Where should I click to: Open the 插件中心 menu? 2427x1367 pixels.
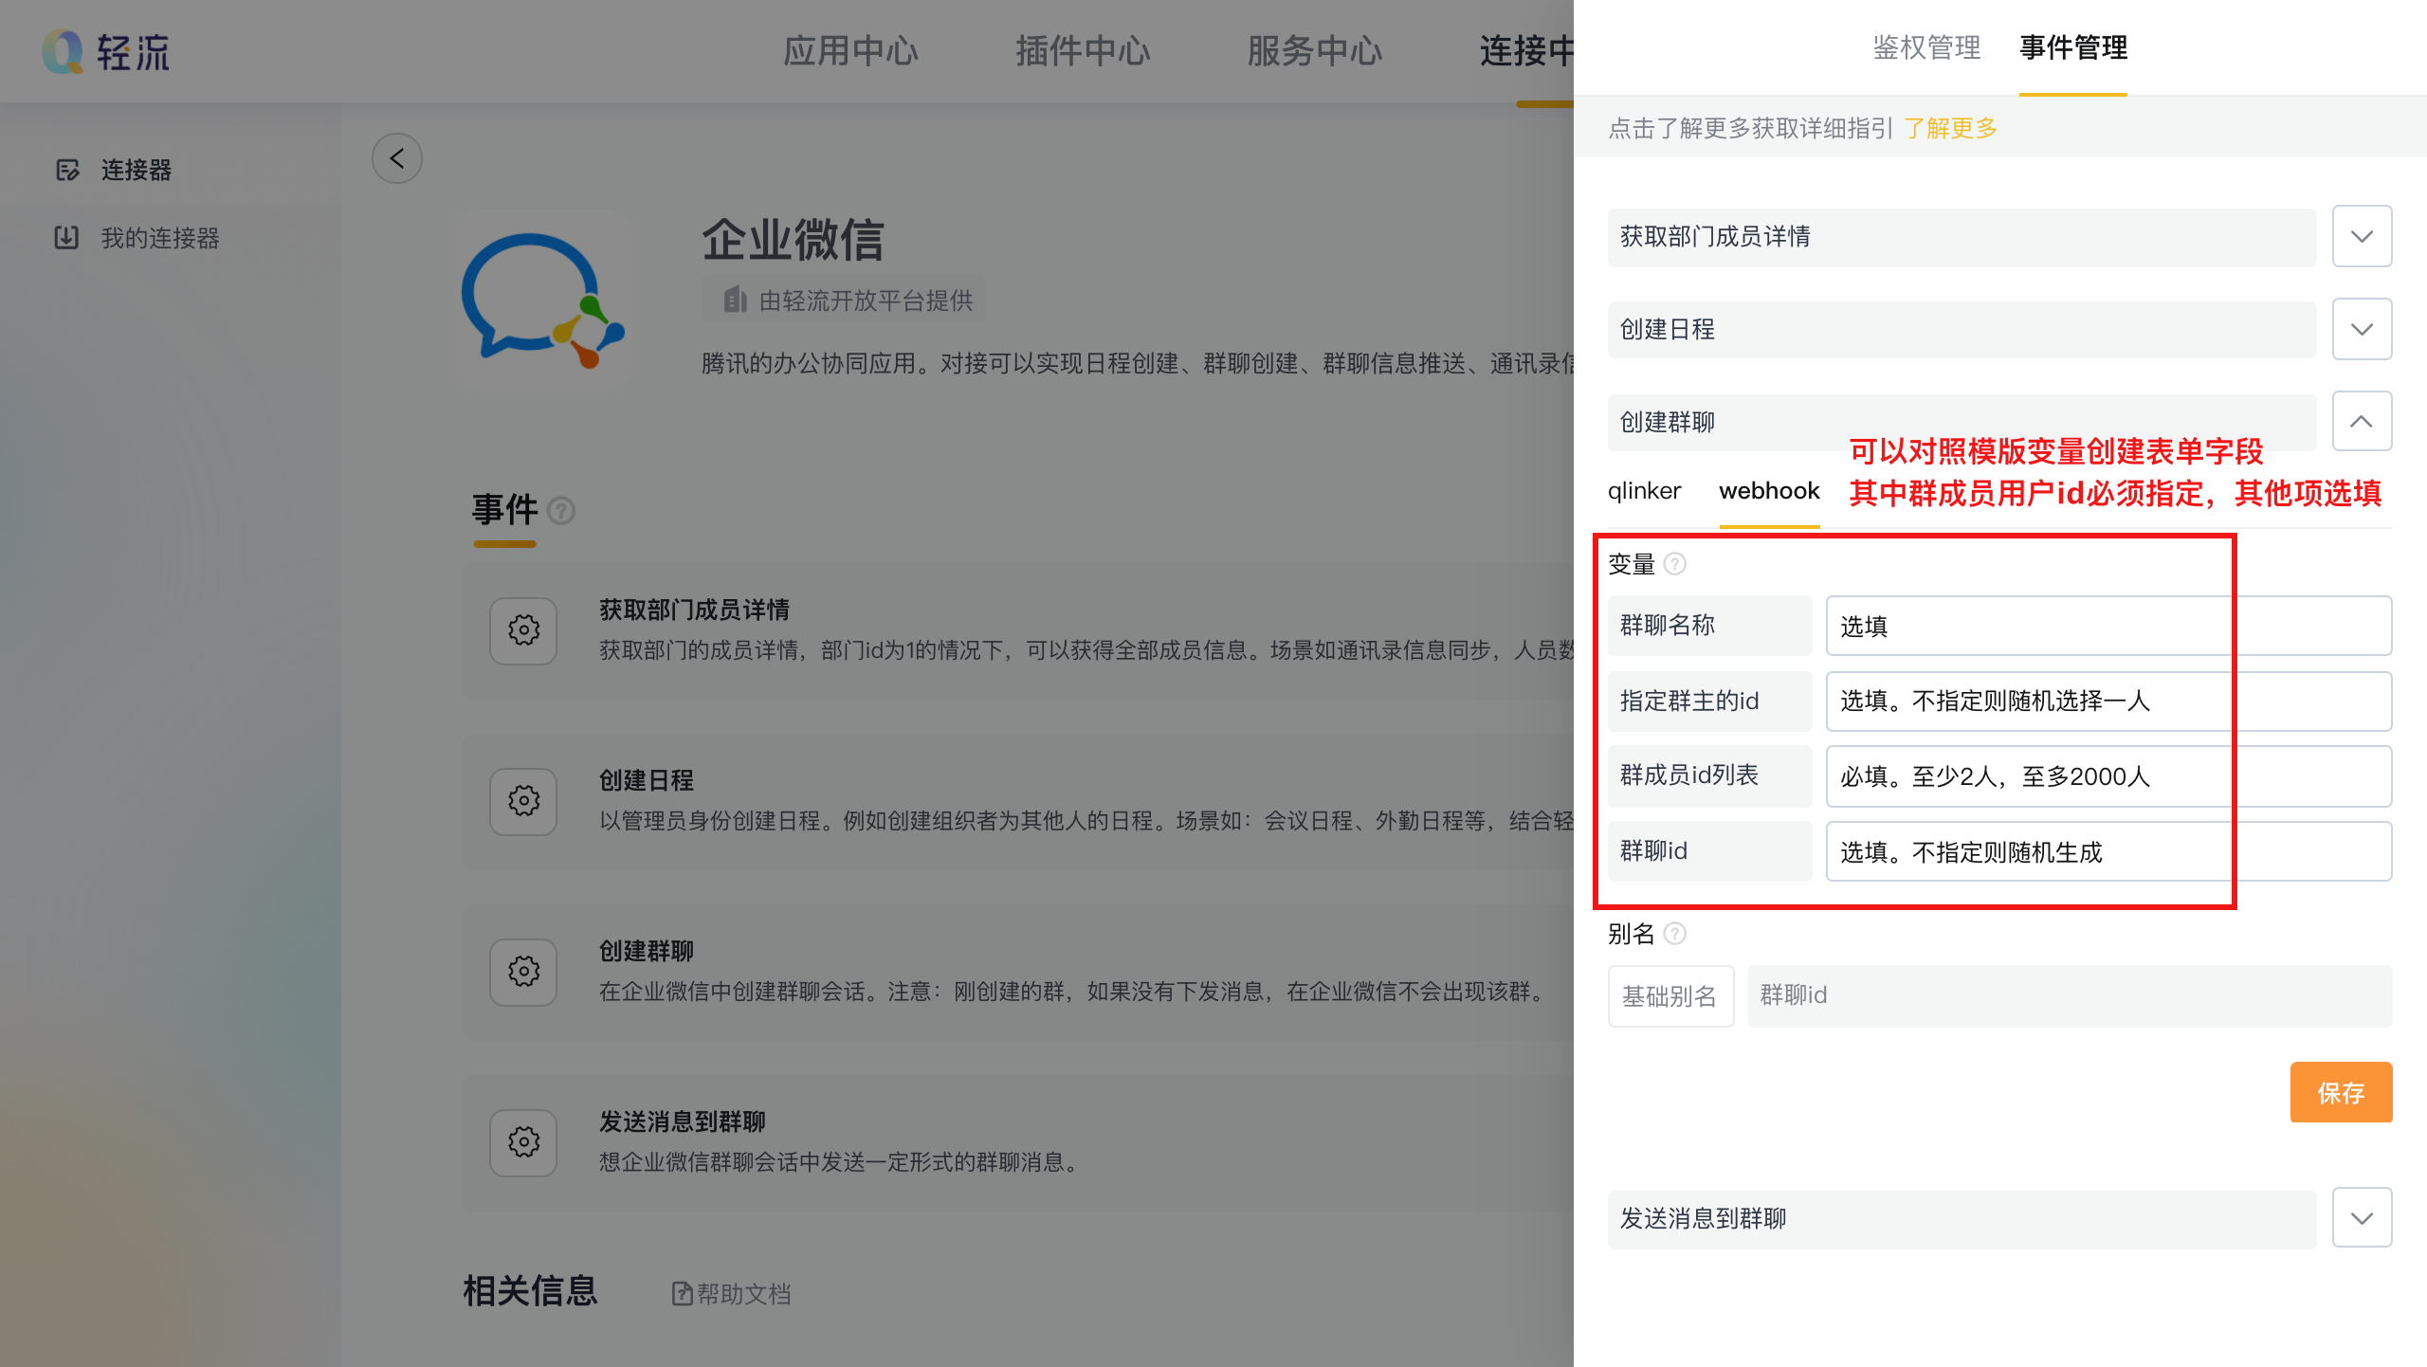click(1083, 50)
